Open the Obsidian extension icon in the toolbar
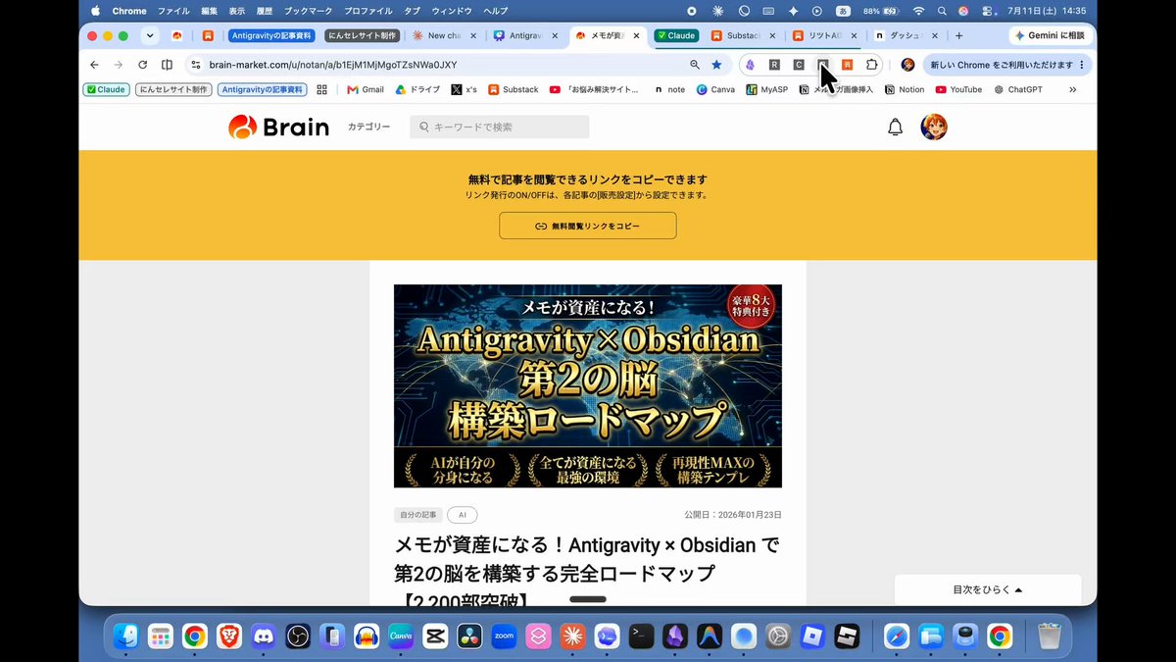Viewport: 1176px width, 662px height. pyautogui.click(x=750, y=65)
